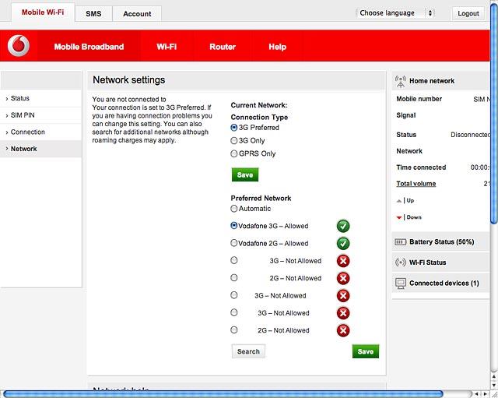The image size is (498, 398).
Task: Click the Mobile number label
Action: click(x=419, y=99)
